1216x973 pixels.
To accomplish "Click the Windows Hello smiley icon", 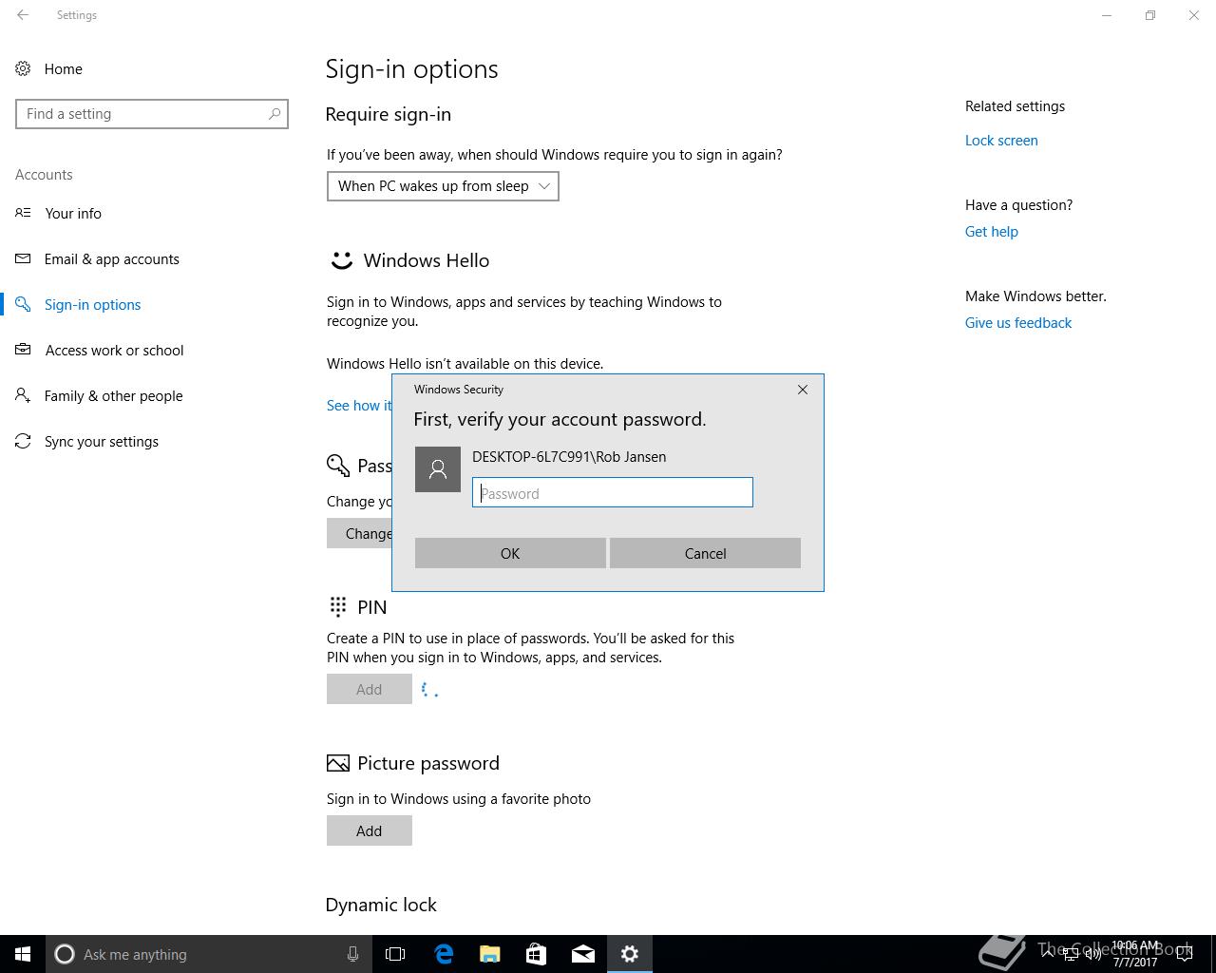I will click(x=341, y=260).
